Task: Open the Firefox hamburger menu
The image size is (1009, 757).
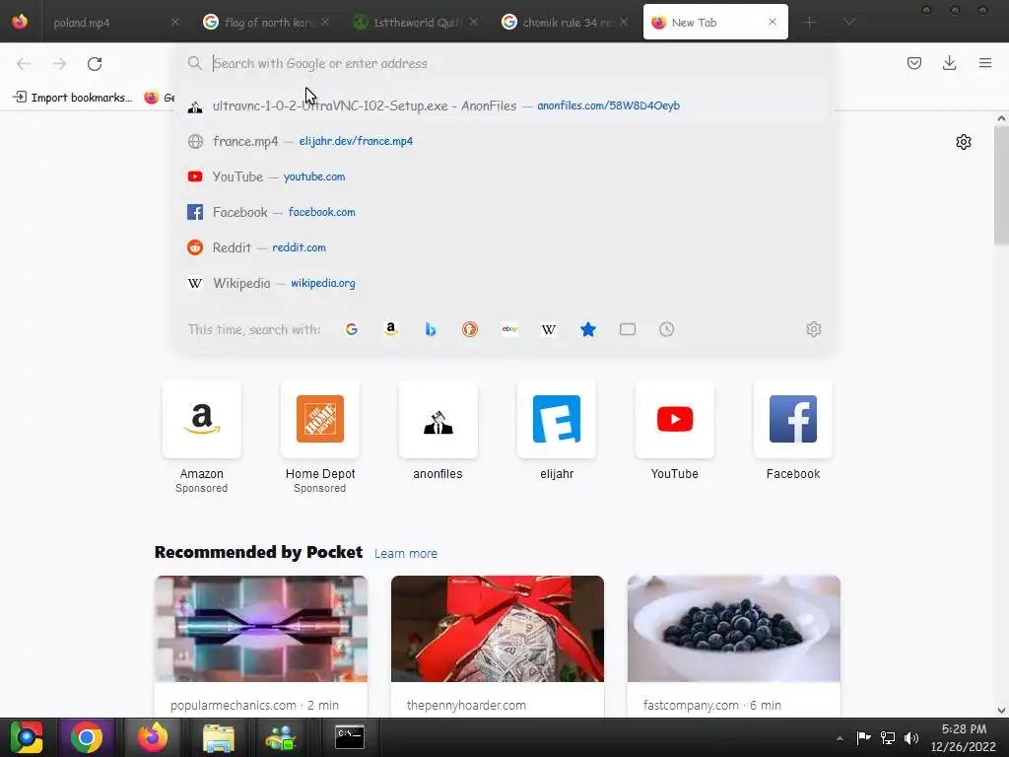Action: point(985,63)
